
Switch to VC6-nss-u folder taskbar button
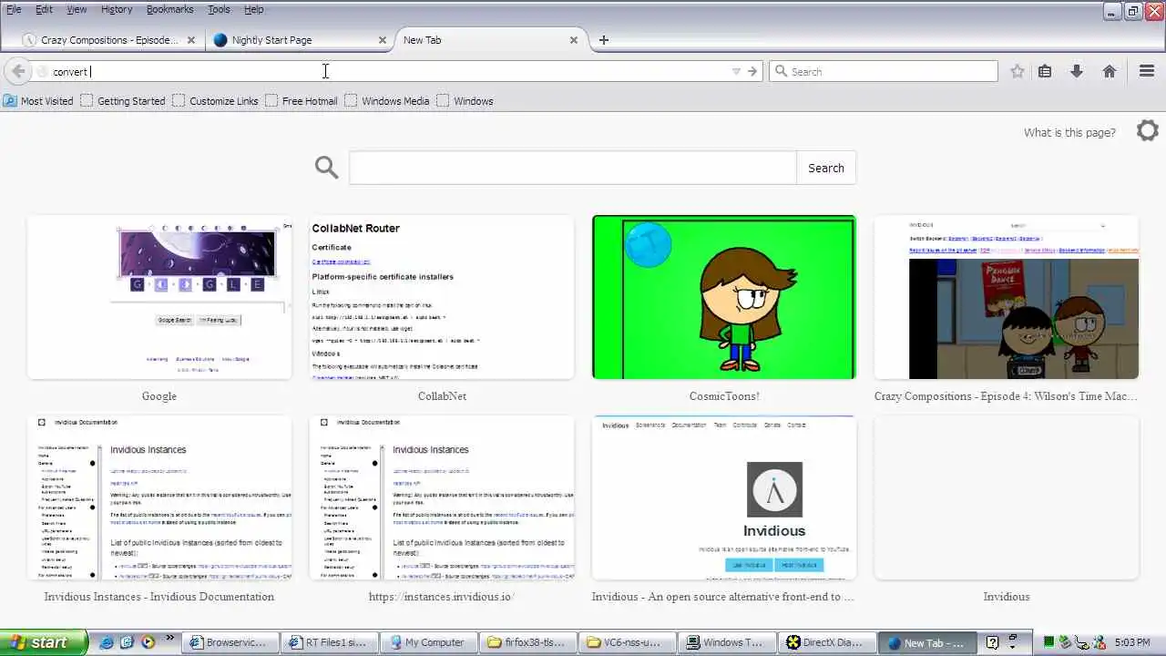click(x=627, y=642)
